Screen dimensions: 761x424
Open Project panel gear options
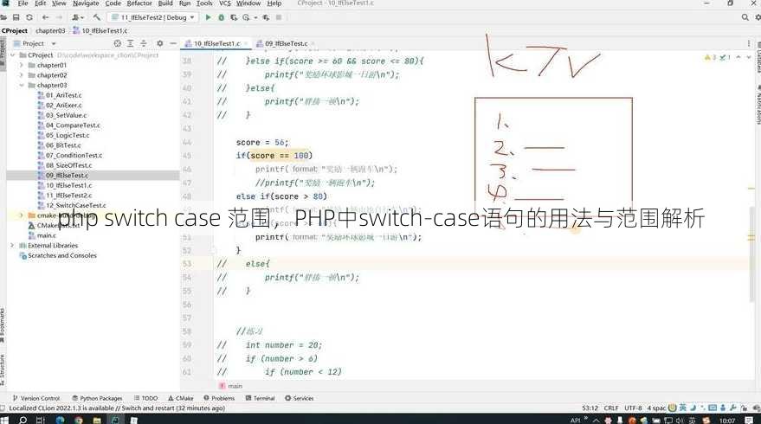(159, 43)
